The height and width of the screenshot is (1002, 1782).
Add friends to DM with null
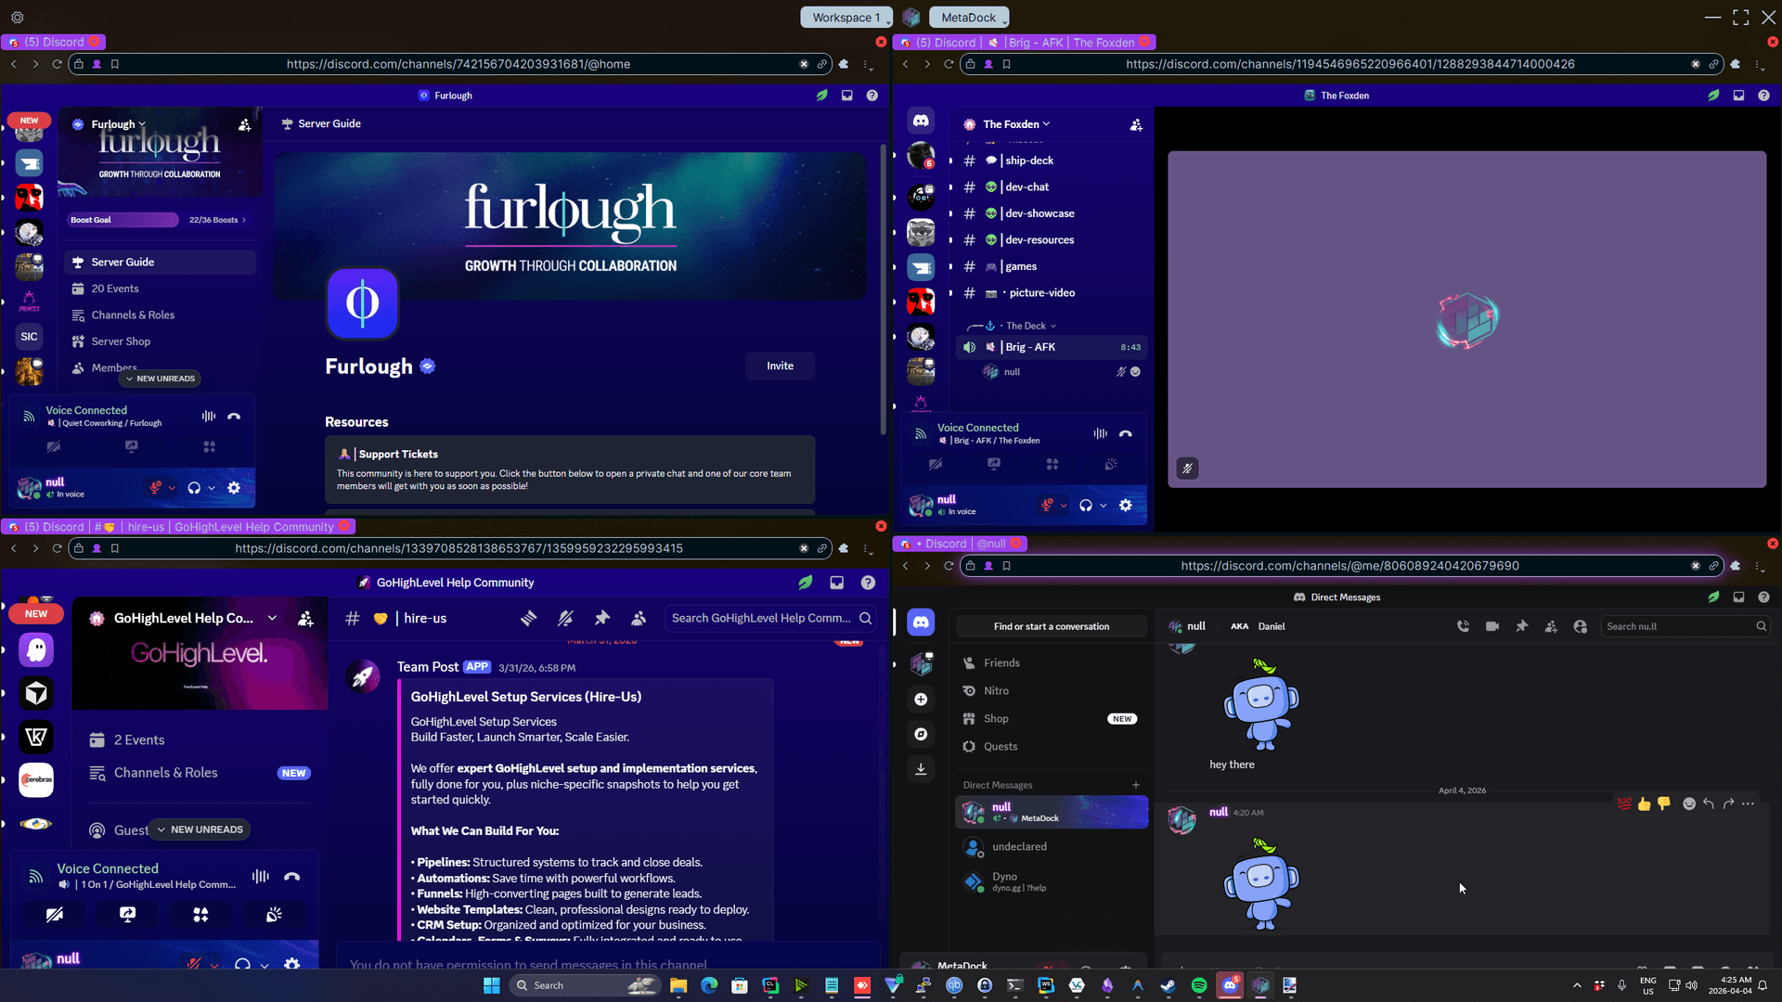pos(1551,626)
